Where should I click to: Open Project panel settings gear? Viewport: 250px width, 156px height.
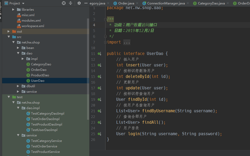(79, 3)
